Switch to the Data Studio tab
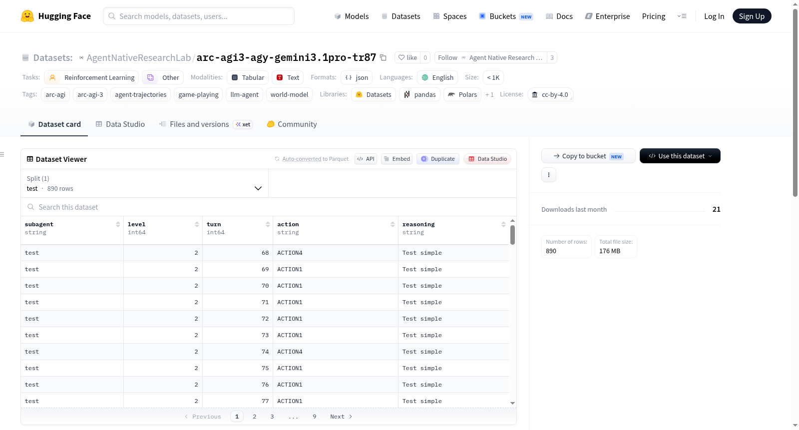The height and width of the screenshot is (430, 799). pos(120,124)
